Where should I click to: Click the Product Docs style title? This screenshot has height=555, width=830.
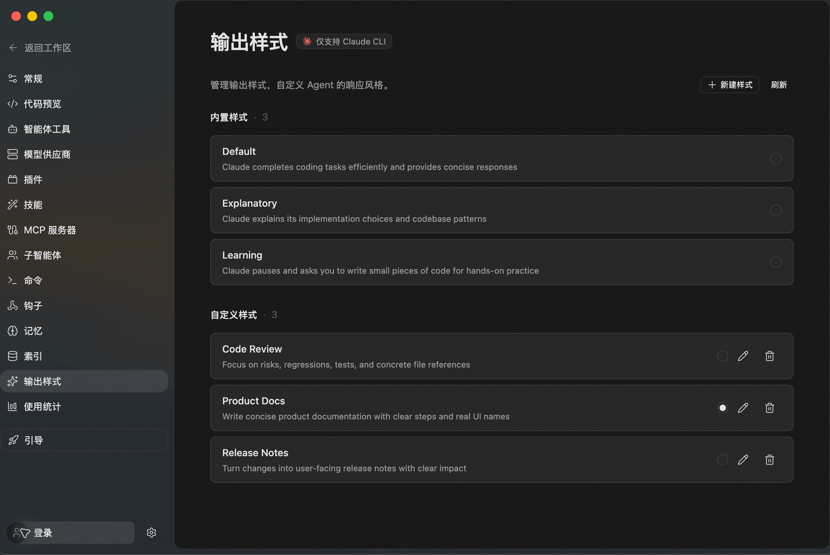[253, 401]
